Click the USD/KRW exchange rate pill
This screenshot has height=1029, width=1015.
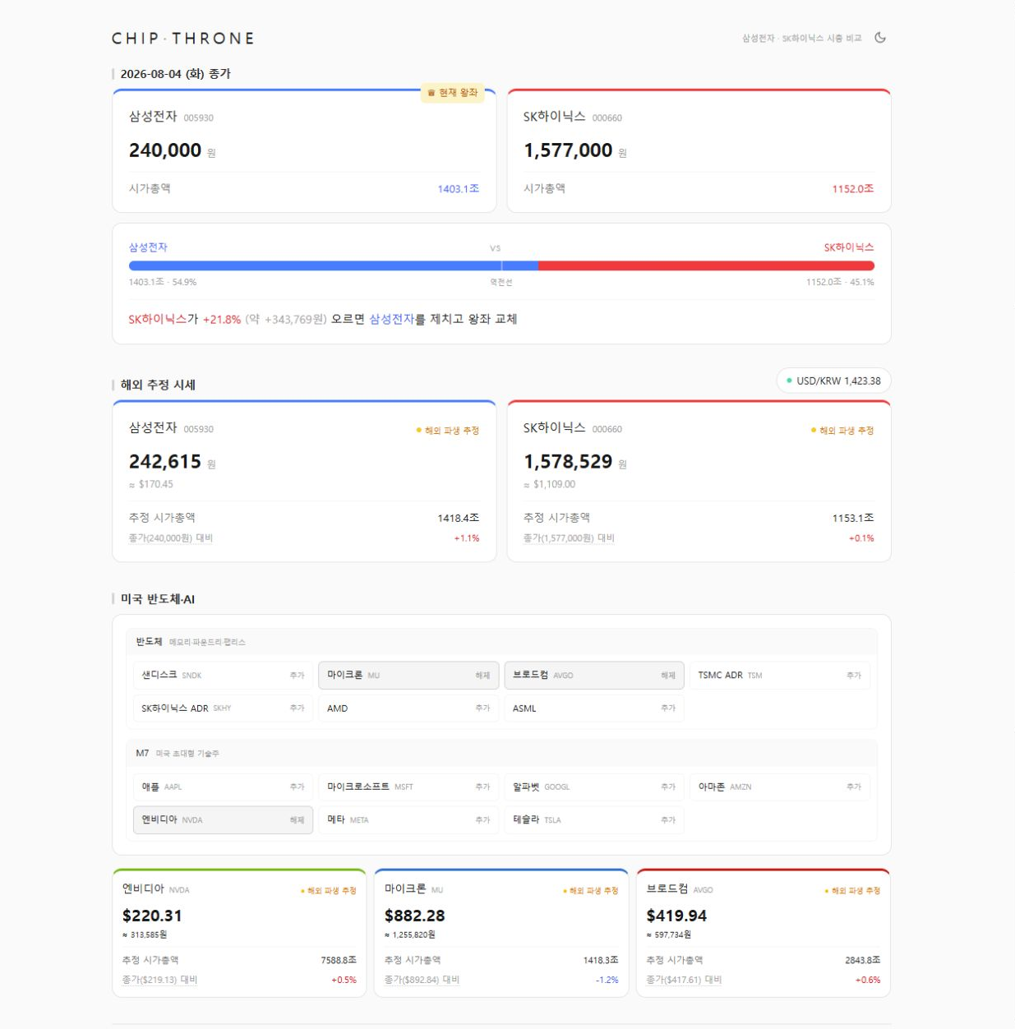tap(833, 381)
